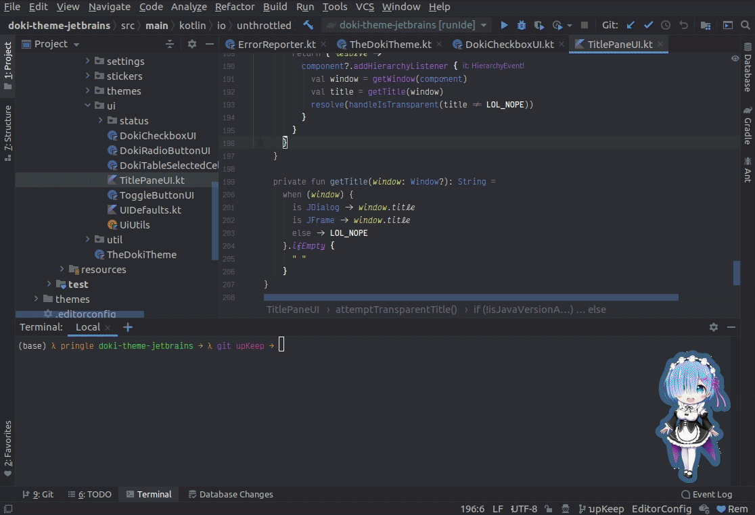Toggle the 1: Project tool window
755x515 pixels.
point(7,66)
